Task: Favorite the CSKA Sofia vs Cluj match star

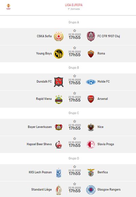Action: pos(75,30)
